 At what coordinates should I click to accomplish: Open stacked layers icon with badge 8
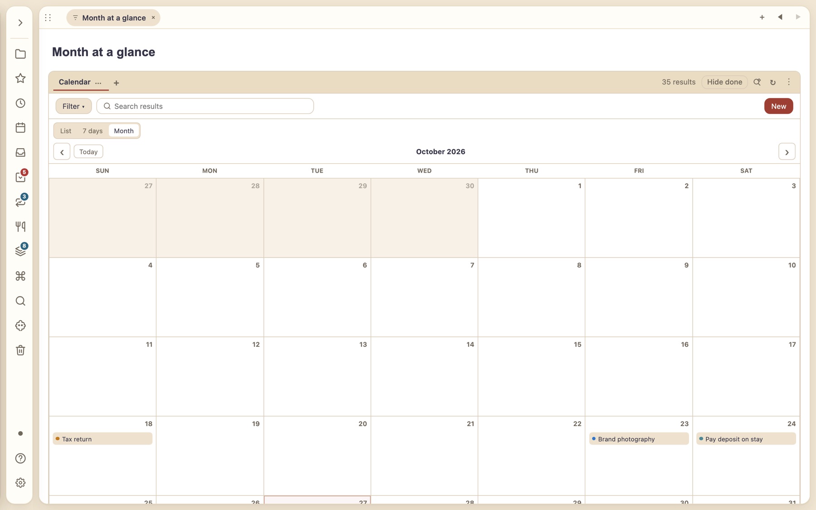point(20,251)
